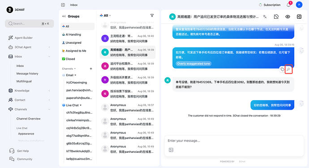309x168 pixels.
Task: Focus the Search field in the sidebar
Action: [30, 24]
